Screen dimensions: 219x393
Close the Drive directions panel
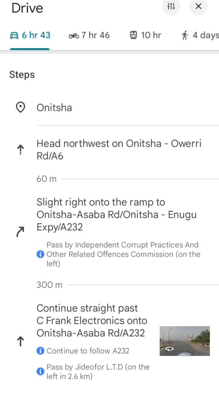198,6
